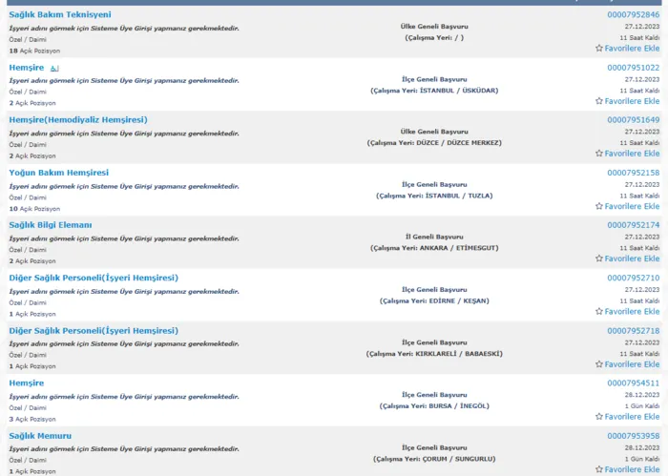
Task: Open posting ID 00007951022
Action: (x=633, y=68)
